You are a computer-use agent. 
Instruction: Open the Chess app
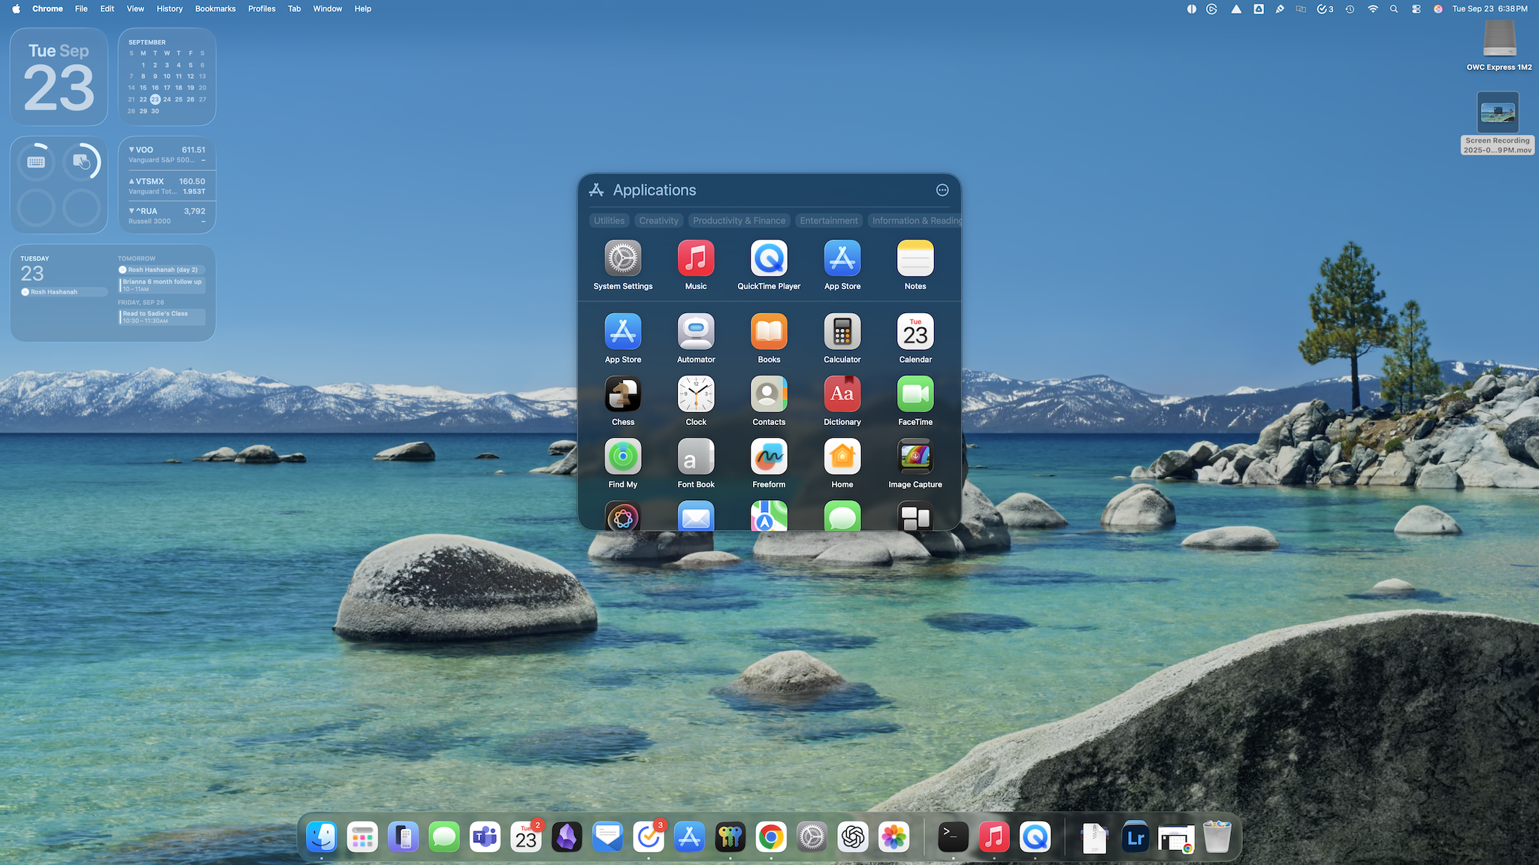point(622,393)
